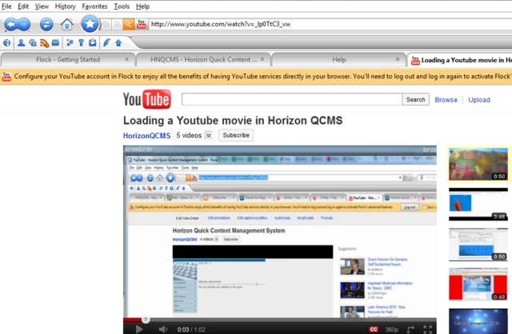512x334 pixels.
Task: Click the Configure your YouTube account notification text
Action: (262, 77)
